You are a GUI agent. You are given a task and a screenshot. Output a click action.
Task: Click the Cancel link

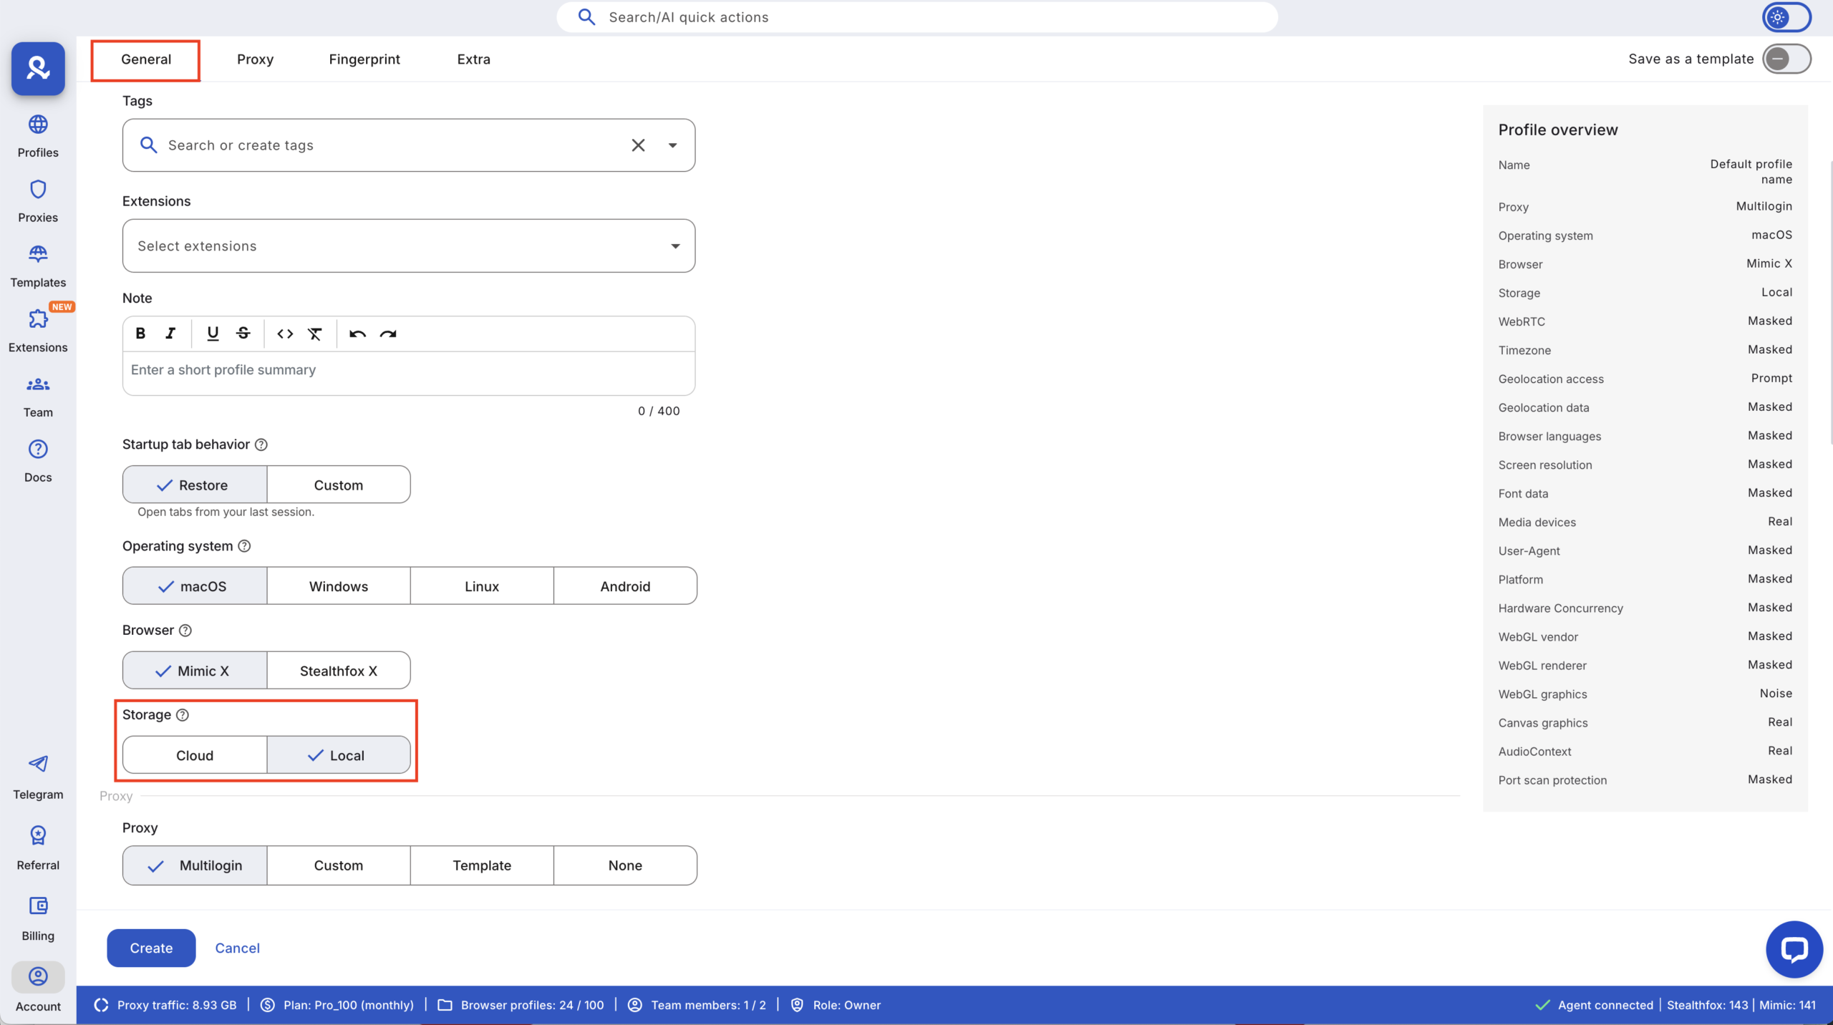pos(237,948)
